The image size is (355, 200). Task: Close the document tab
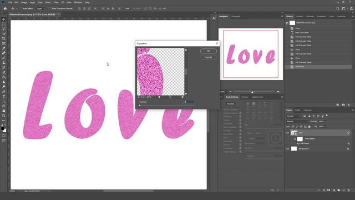[59, 14]
